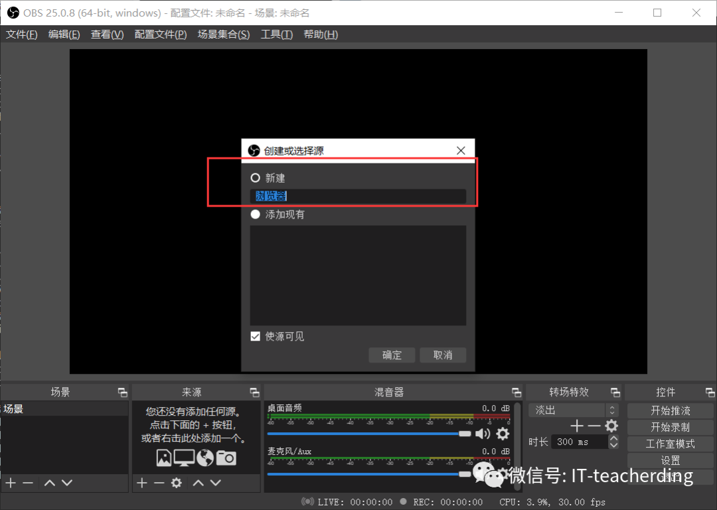Click the 开始推流 button
Viewport: 717px width, 510px height.
point(671,411)
